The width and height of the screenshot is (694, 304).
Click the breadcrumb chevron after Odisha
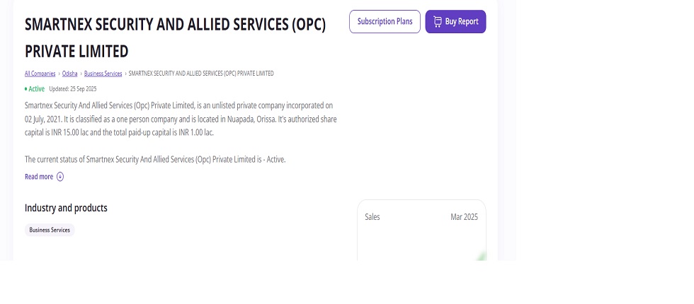(x=81, y=74)
